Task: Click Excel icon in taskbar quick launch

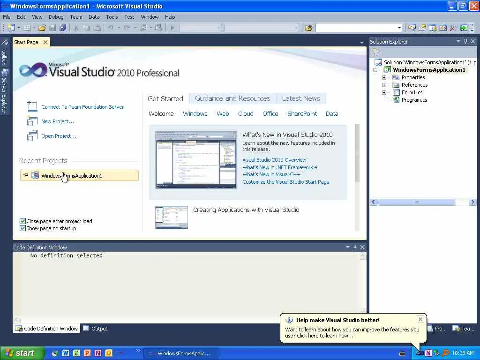Action: [76, 353]
